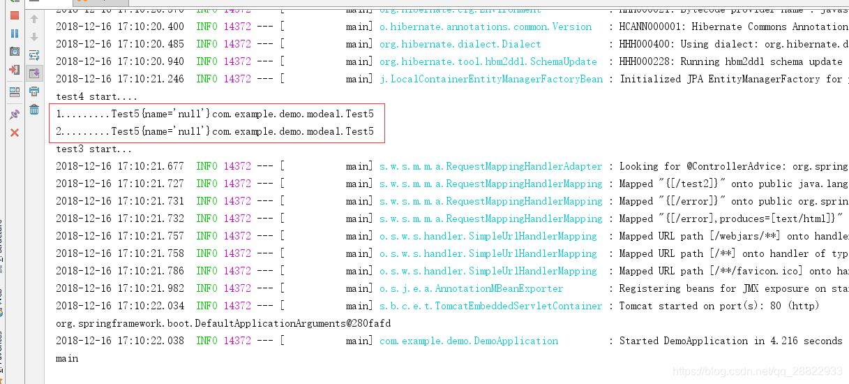
Task: Click SimpleUrlHandlerMapping on the 17:10:21.786 line
Action: click(x=488, y=271)
